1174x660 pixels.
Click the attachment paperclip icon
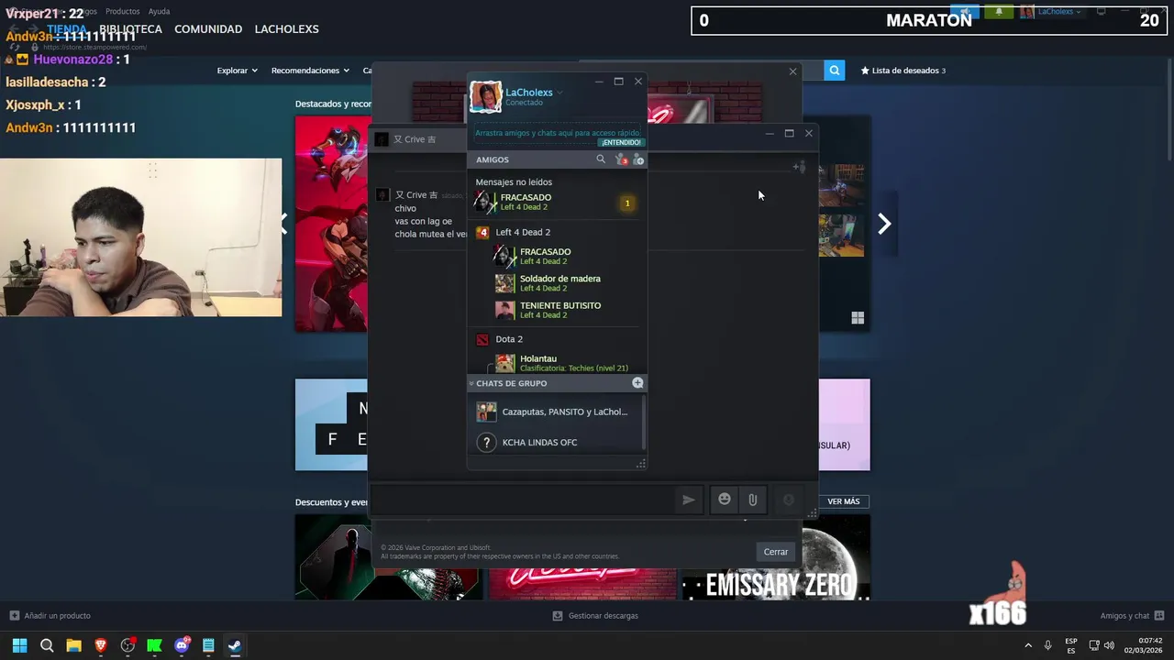click(x=752, y=500)
